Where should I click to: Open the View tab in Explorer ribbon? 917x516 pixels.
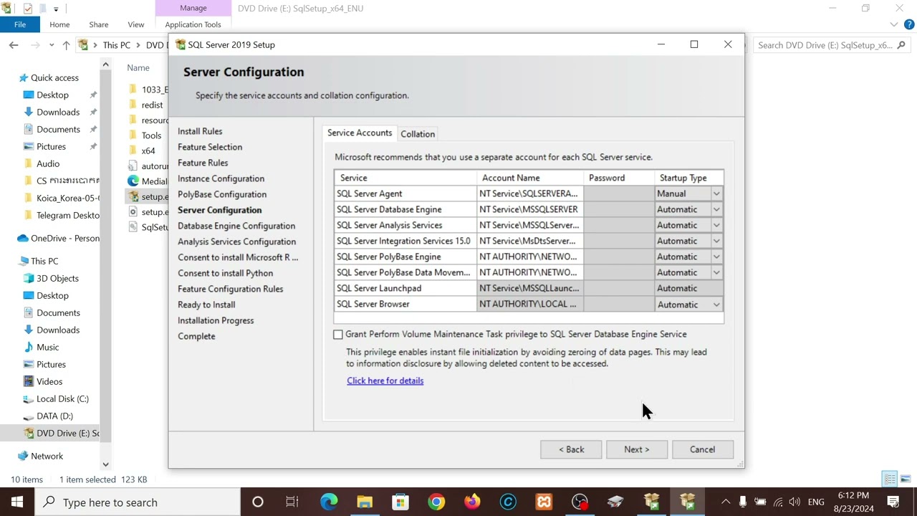135,24
